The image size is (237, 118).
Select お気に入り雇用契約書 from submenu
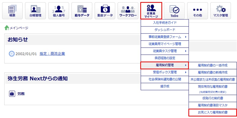[213, 112]
